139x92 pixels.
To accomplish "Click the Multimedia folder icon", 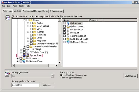I will [x=34, y=35].
